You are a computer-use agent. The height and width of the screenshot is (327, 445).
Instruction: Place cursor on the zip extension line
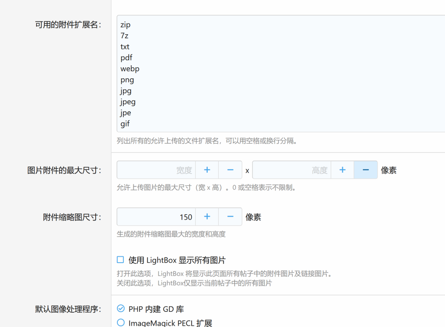point(126,25)
